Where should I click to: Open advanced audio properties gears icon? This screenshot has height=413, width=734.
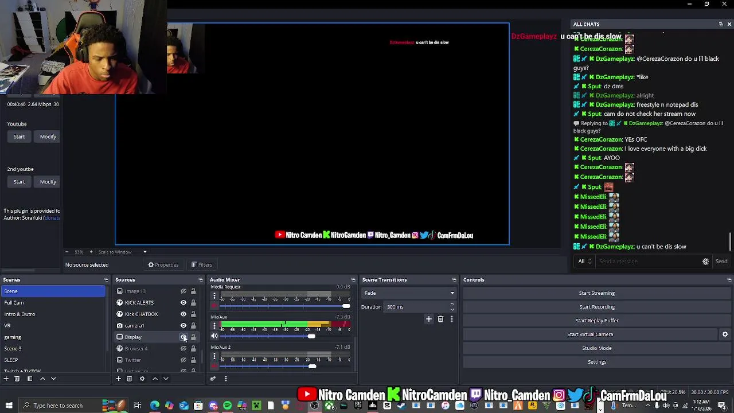tap(213, 379)
